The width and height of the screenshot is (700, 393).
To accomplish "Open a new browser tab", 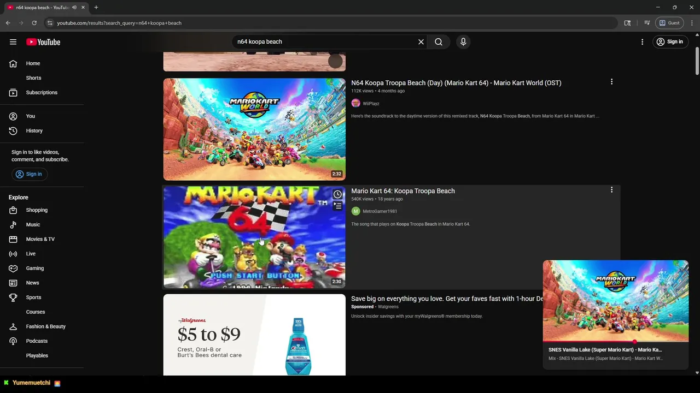I will (96, 8).
